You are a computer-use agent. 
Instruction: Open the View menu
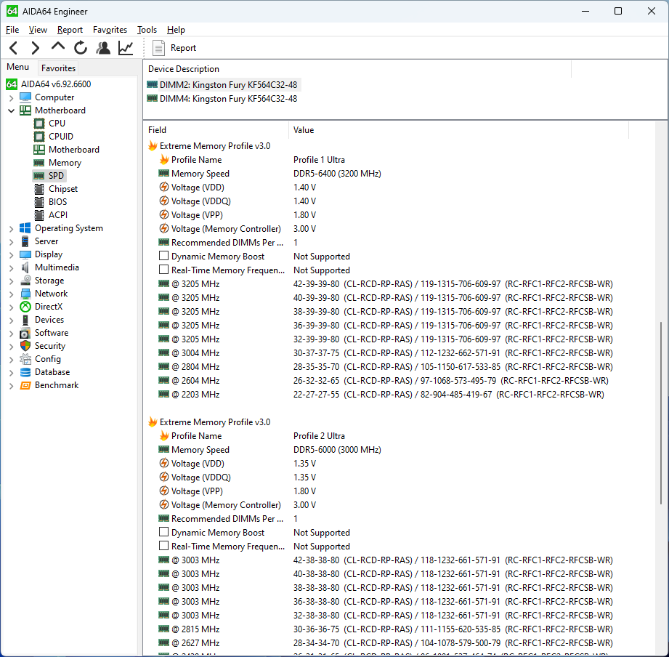tap(38, 30)
